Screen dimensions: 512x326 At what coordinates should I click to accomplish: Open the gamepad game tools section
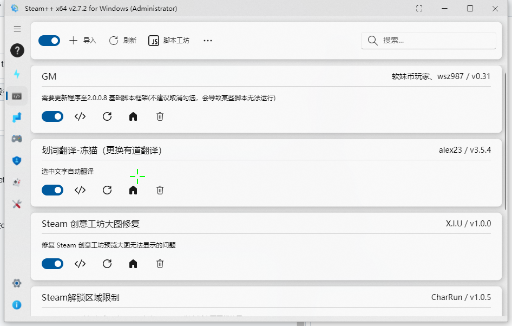(17, 139)
